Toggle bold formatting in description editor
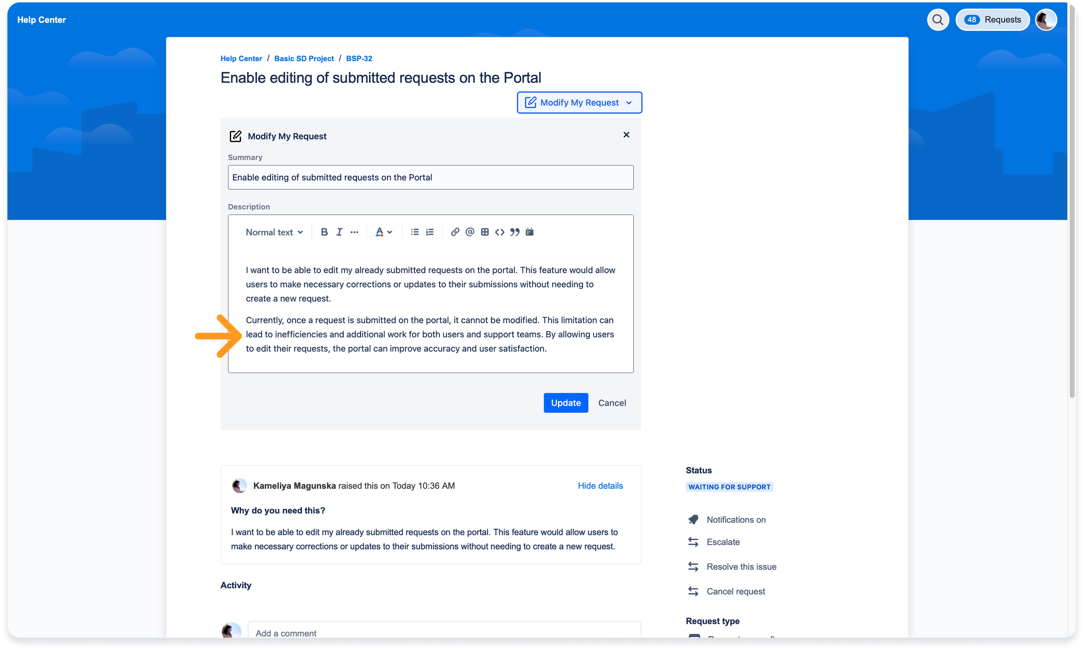 (x=324, y=232)
